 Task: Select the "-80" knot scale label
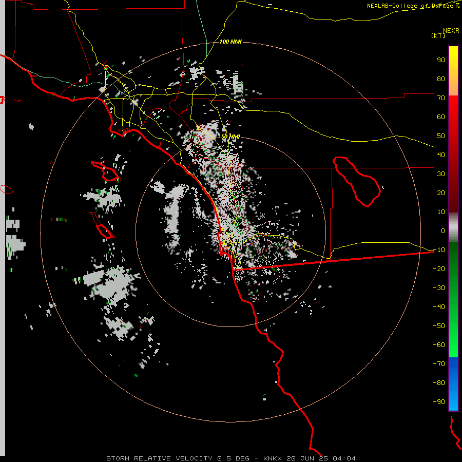(x=439, y=383)
